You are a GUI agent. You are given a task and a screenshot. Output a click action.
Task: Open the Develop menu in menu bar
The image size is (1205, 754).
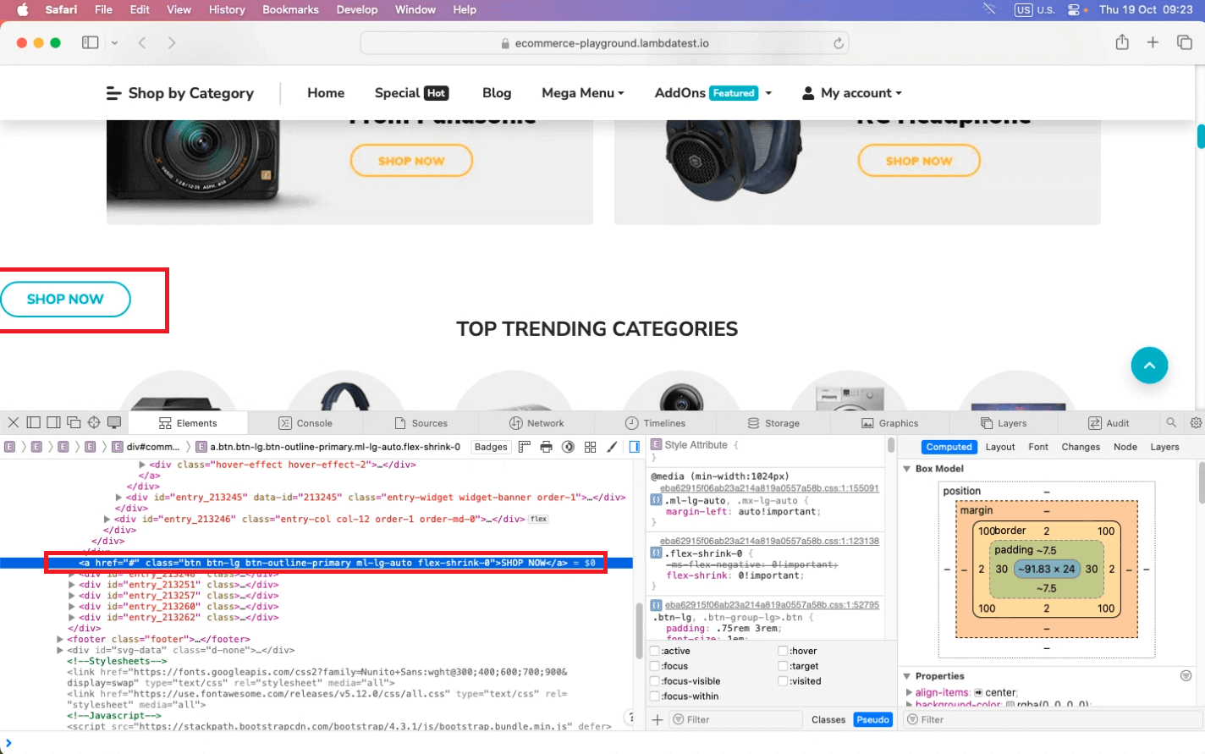tap(356, 9)
